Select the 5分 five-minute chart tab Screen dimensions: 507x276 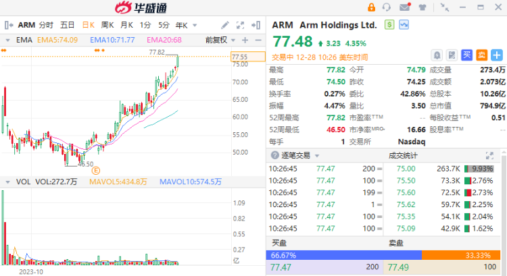(164, 25)
